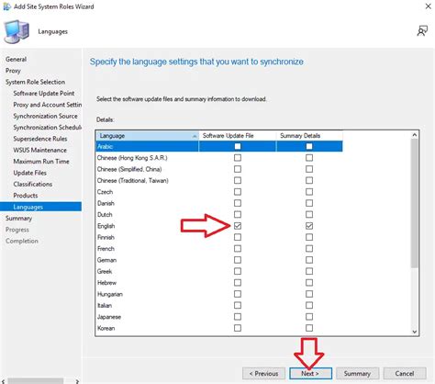Close the wizard with the X button

pos(428,6)
